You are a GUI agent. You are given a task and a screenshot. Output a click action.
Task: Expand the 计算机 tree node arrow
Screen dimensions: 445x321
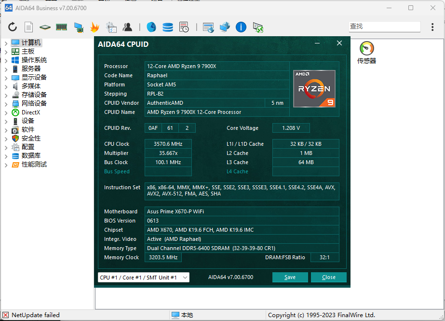coord(6,43)
